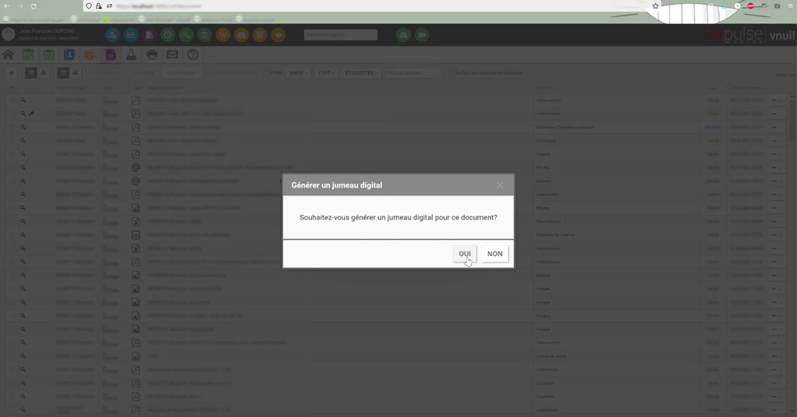Open the blue contacts address book icon
This screenshot has height=417, width=797.
[69, 55]
